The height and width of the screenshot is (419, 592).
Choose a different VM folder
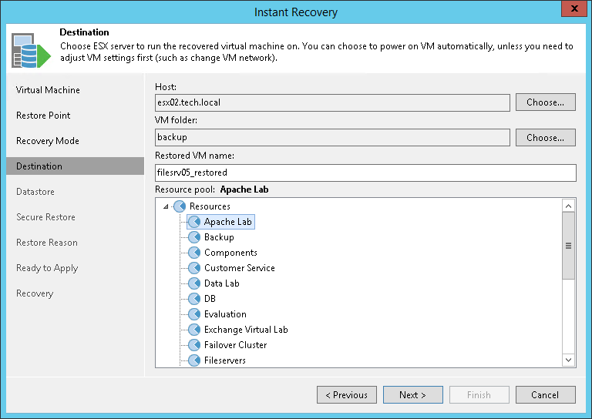545,138
